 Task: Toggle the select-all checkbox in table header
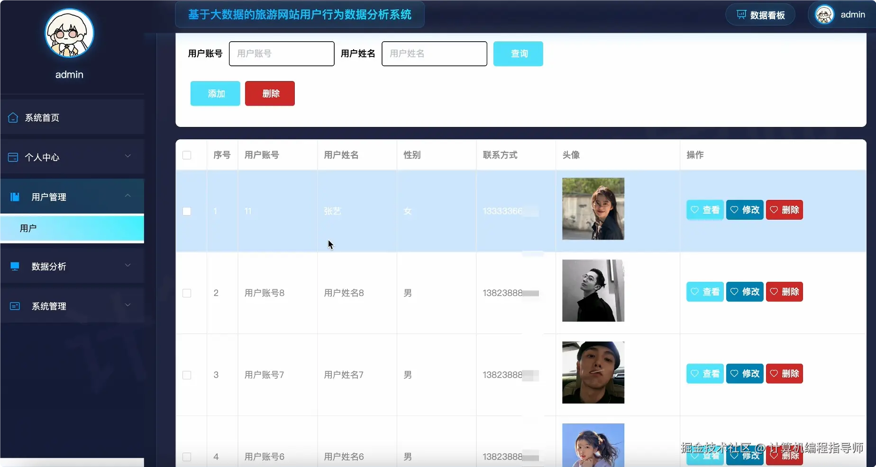(x=187, y=155)
